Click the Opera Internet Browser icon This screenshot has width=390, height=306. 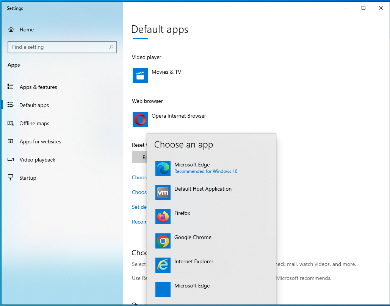click(x=140, y=120)
